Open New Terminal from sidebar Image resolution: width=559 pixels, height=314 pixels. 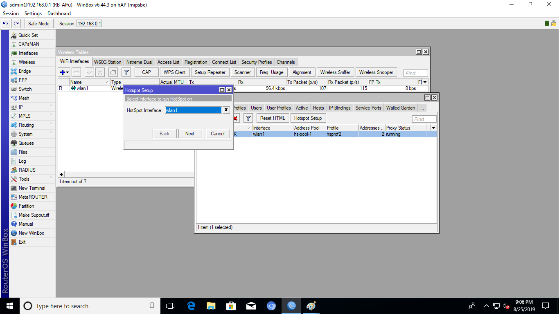(x=32, y=188)
